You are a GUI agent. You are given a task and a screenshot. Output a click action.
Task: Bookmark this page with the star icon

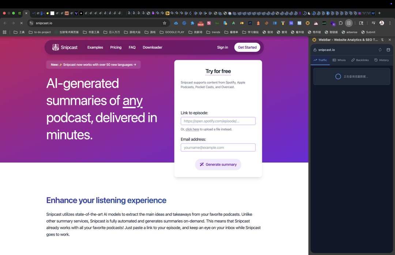click(x=165, y=23)
